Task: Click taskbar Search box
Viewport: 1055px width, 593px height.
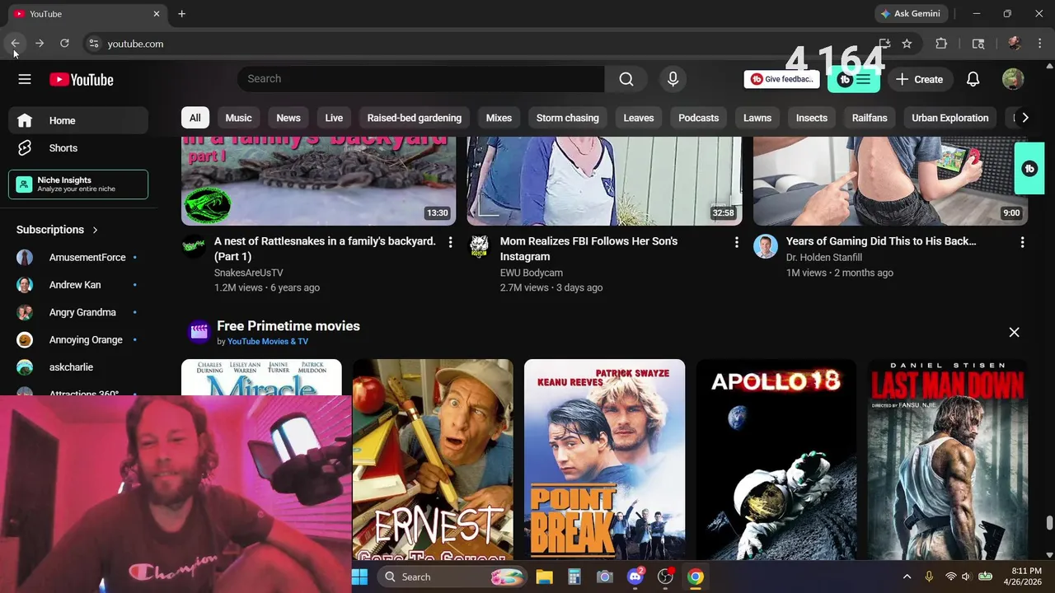Action: (x=453, y=577)
